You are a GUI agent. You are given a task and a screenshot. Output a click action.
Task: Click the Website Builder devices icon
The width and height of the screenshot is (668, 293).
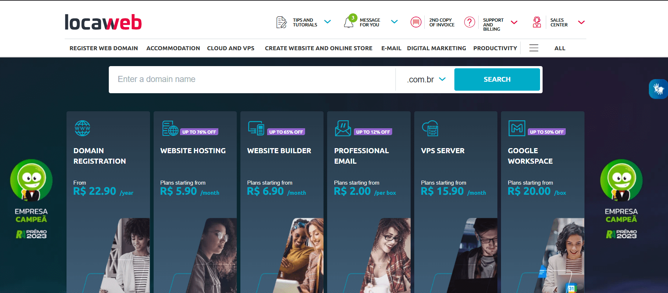pyautogui.click(x=256, y=128)
